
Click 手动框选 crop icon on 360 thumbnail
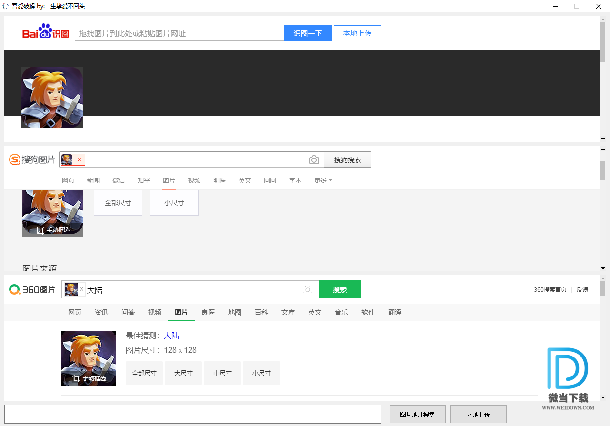tap(76, 378)
